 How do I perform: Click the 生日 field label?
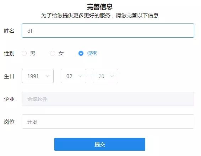point(9,76)
